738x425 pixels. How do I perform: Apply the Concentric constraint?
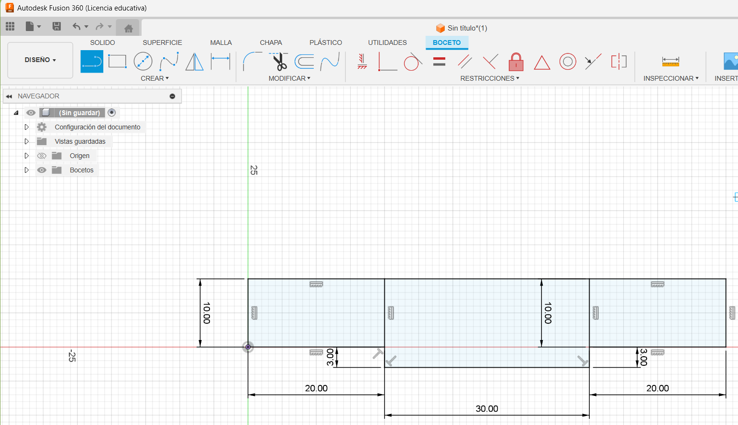point(568,62)
